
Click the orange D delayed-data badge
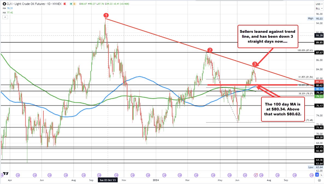pos(75,4)
